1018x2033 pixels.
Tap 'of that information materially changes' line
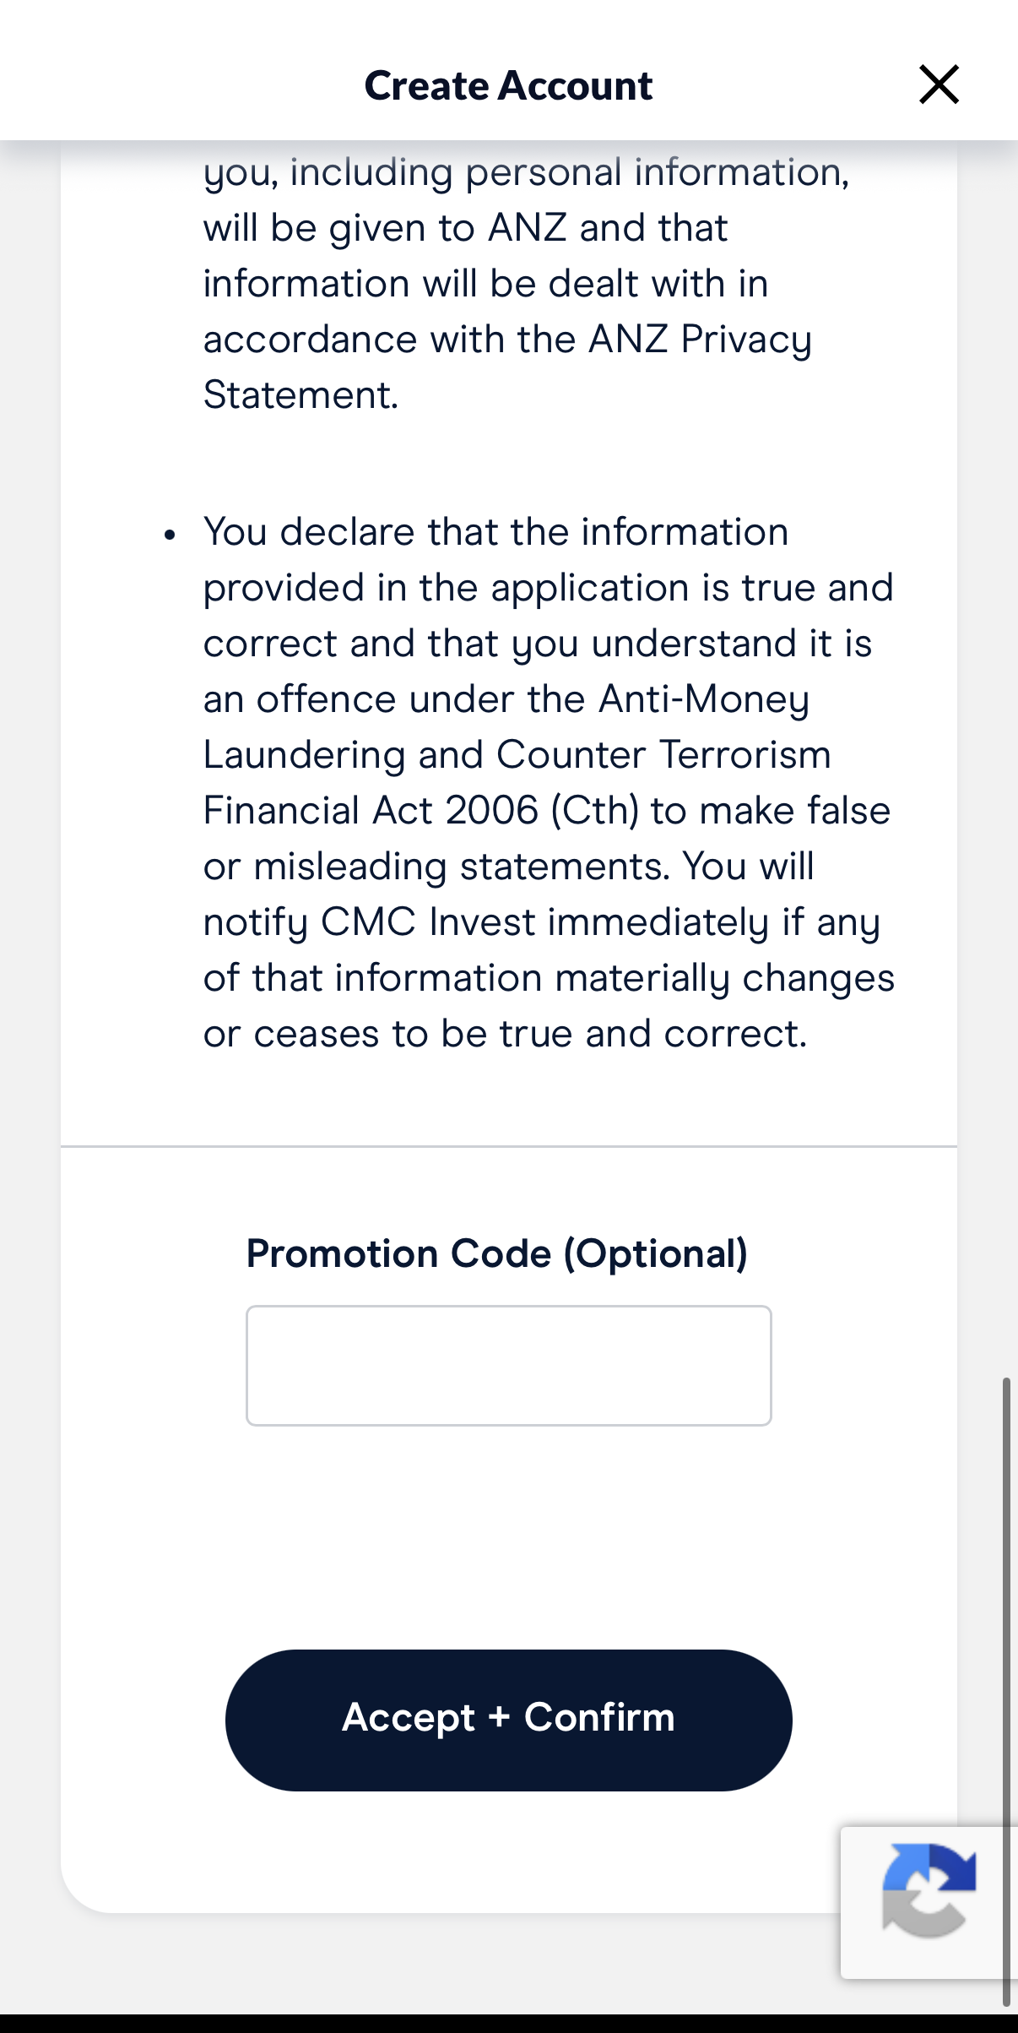coord(549,977)
